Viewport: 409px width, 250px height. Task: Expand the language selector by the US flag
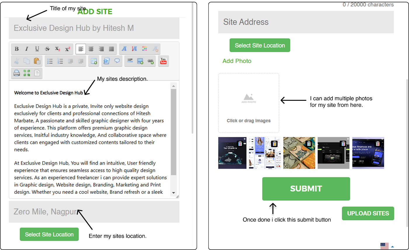point(392,246)
